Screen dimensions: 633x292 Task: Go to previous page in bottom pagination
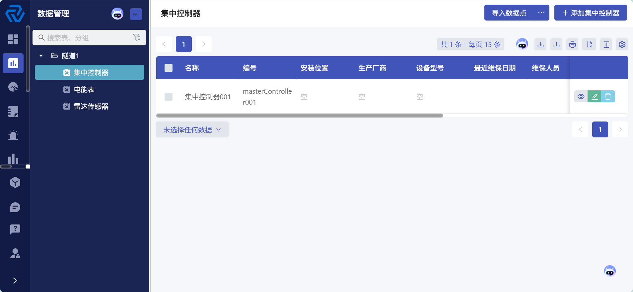pyautogui.click(x=580, y=129)
